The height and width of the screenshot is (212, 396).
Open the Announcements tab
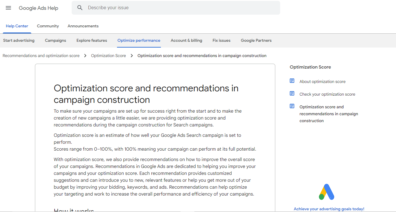tap(83, 26)
